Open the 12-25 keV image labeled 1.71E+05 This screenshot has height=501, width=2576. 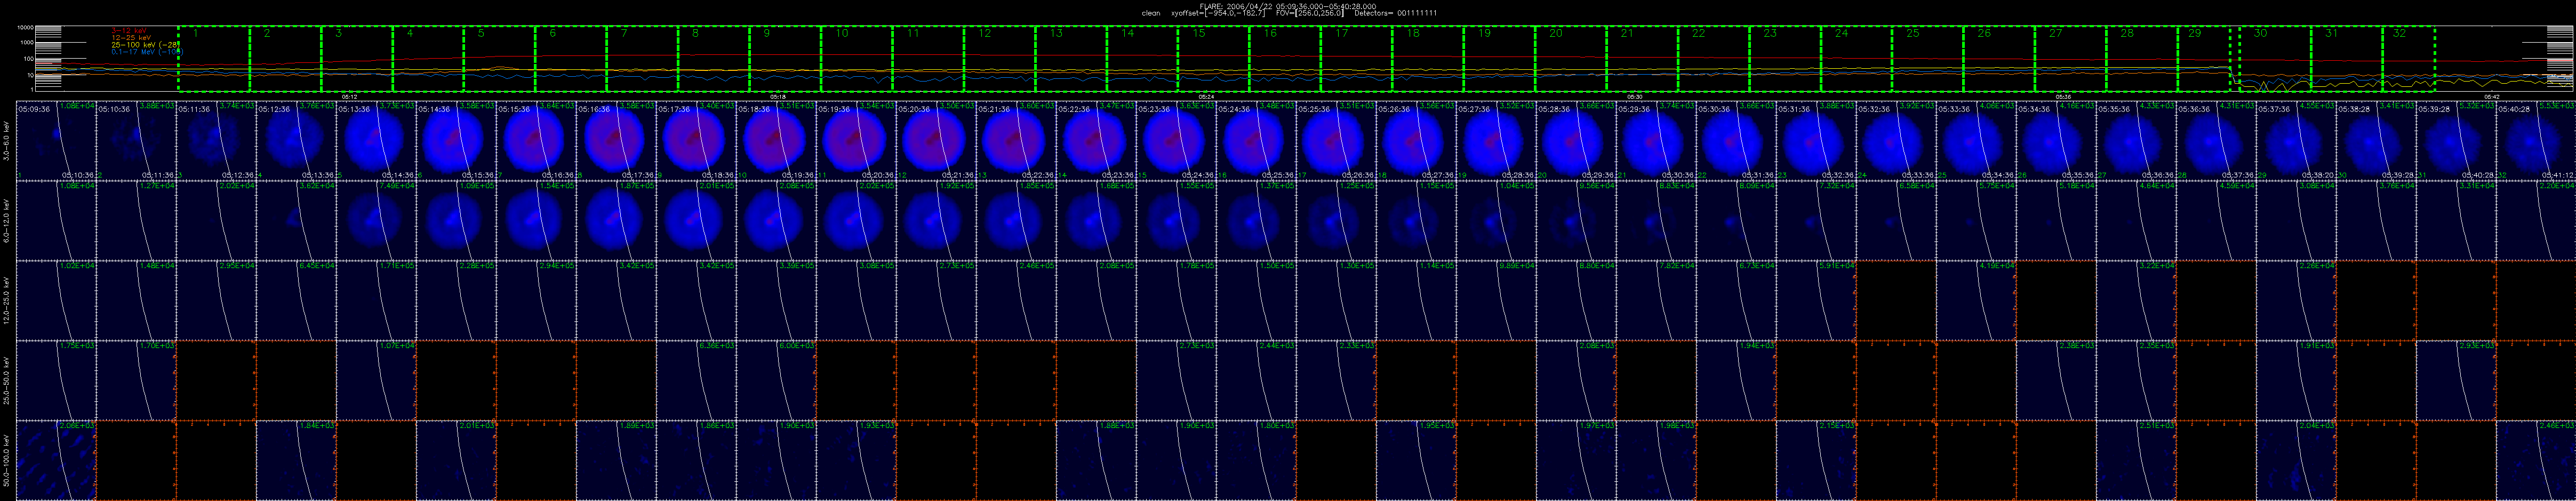coord(376,300)
